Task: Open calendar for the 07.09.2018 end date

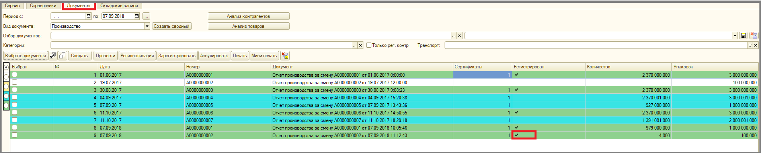Action: [x=137, y=16]
